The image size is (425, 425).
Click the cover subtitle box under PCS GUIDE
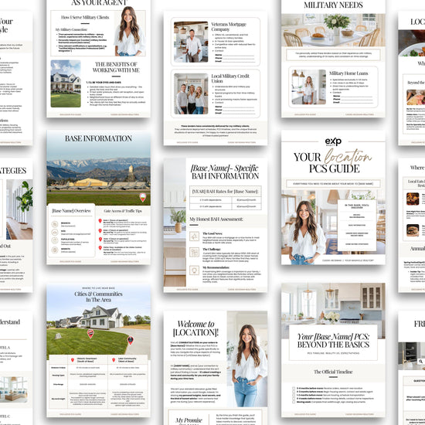coord(333,183)
